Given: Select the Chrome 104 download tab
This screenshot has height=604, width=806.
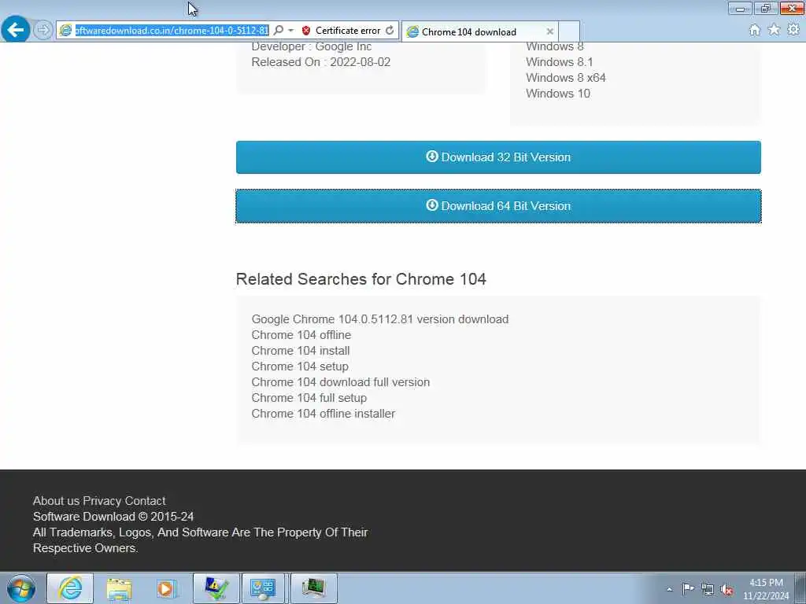Looking at the screenshot, I should [479, 31].
